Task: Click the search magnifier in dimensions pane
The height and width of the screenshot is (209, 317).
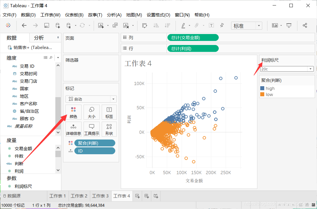Action: [51, 58]
